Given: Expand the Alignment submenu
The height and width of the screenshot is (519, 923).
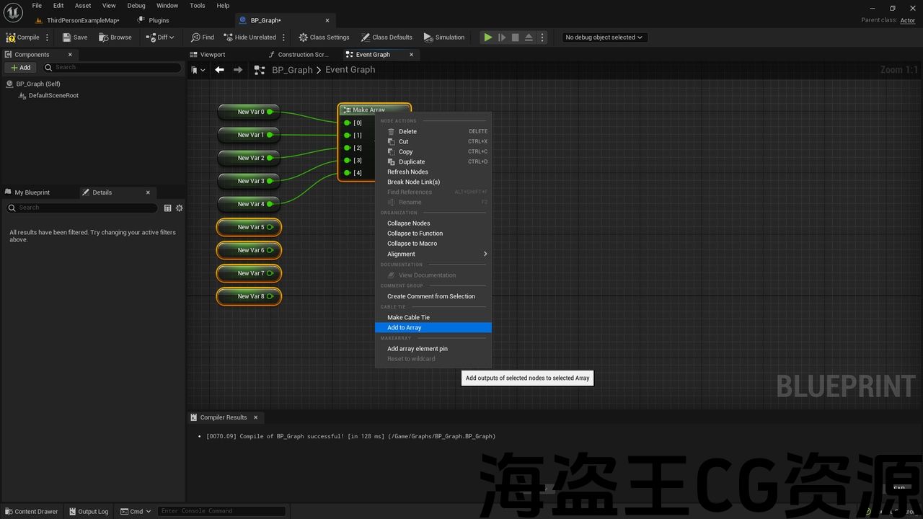Looking at the screenshot, I should point(433,254).
